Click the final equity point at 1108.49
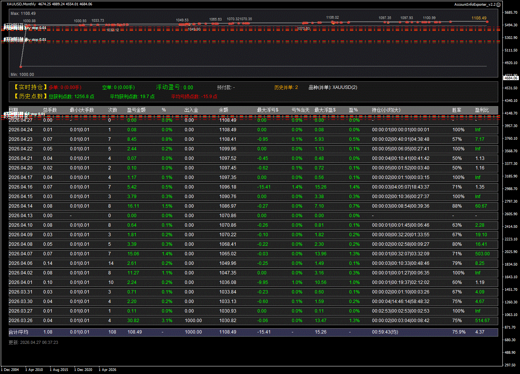 pyautogui.click(x=487, y=22)
